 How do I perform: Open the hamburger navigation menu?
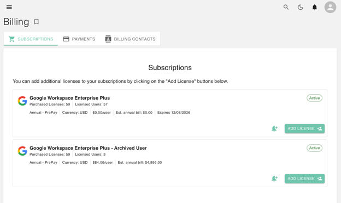tap(9, 8)
